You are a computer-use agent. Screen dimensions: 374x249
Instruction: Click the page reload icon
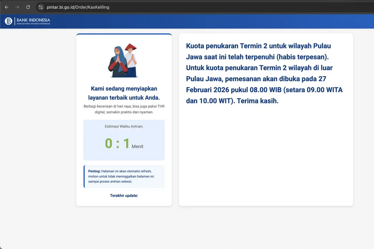(x=28, y=7)
